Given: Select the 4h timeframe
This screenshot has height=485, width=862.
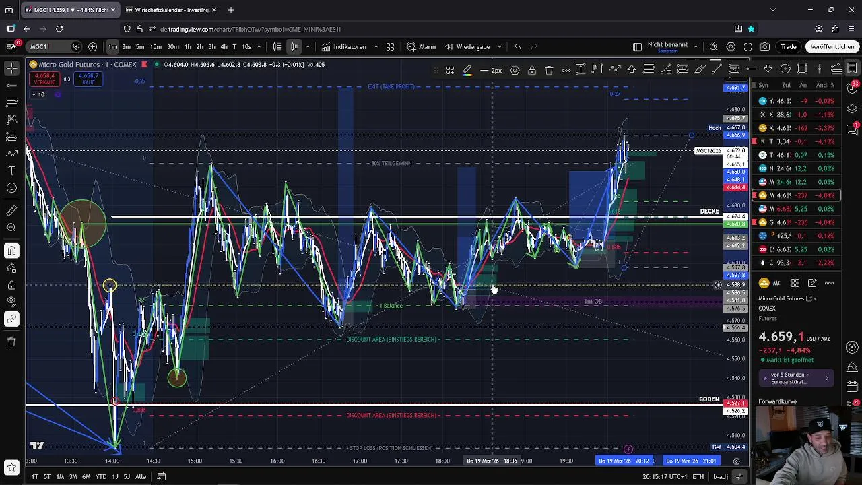Looking at the screenshot, I should click(224, 46).
